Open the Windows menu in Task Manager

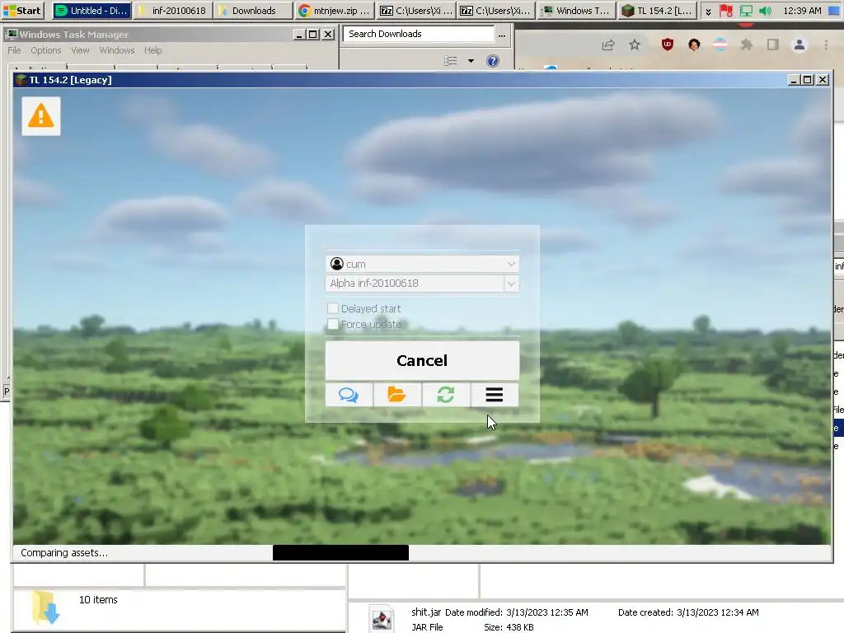point(117,50)
